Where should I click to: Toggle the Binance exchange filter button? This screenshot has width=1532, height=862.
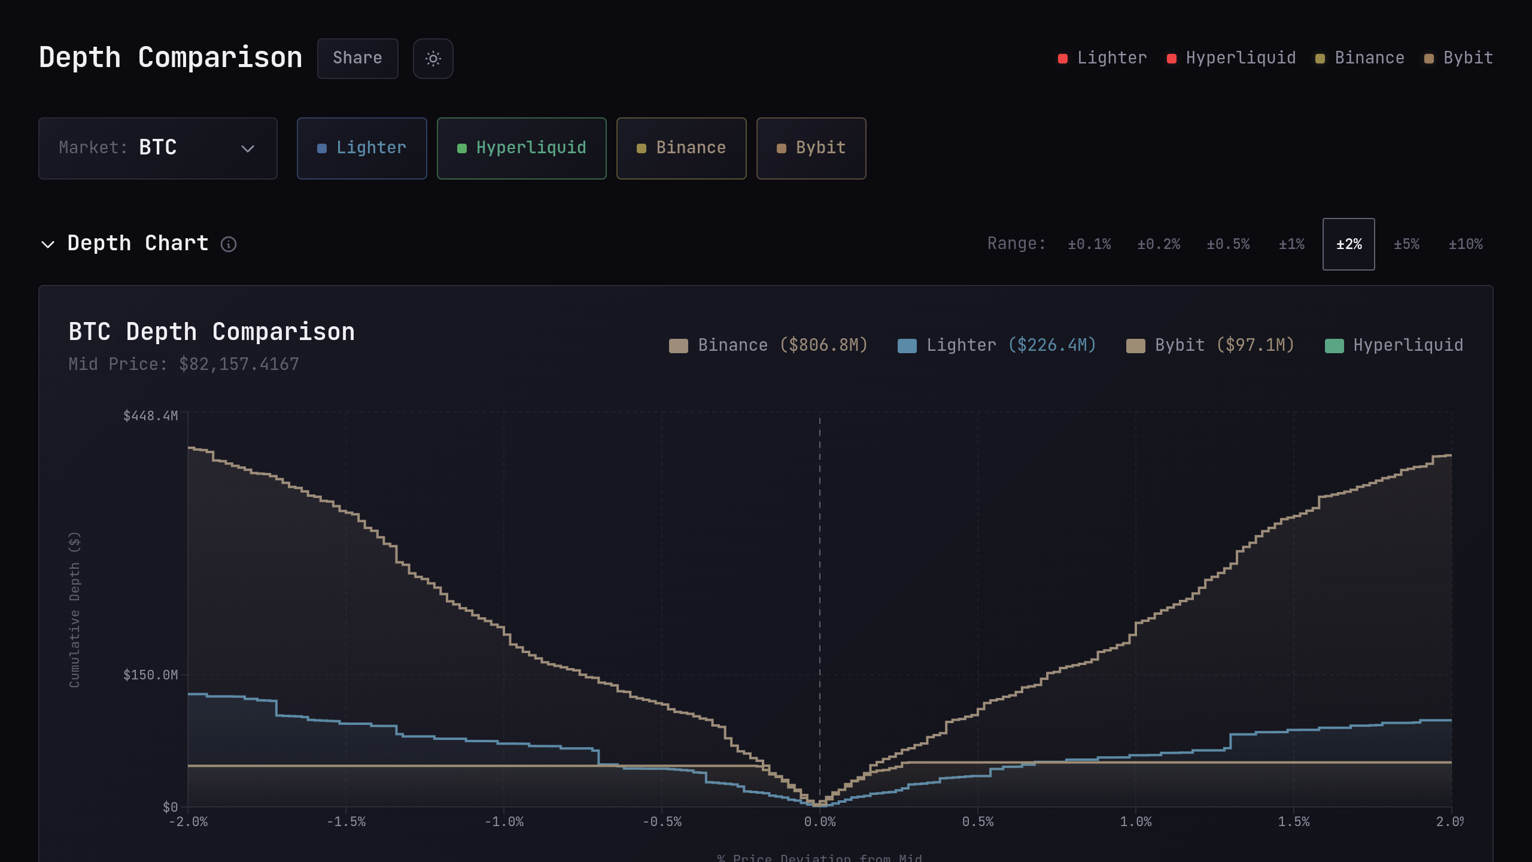coord(682,148)
